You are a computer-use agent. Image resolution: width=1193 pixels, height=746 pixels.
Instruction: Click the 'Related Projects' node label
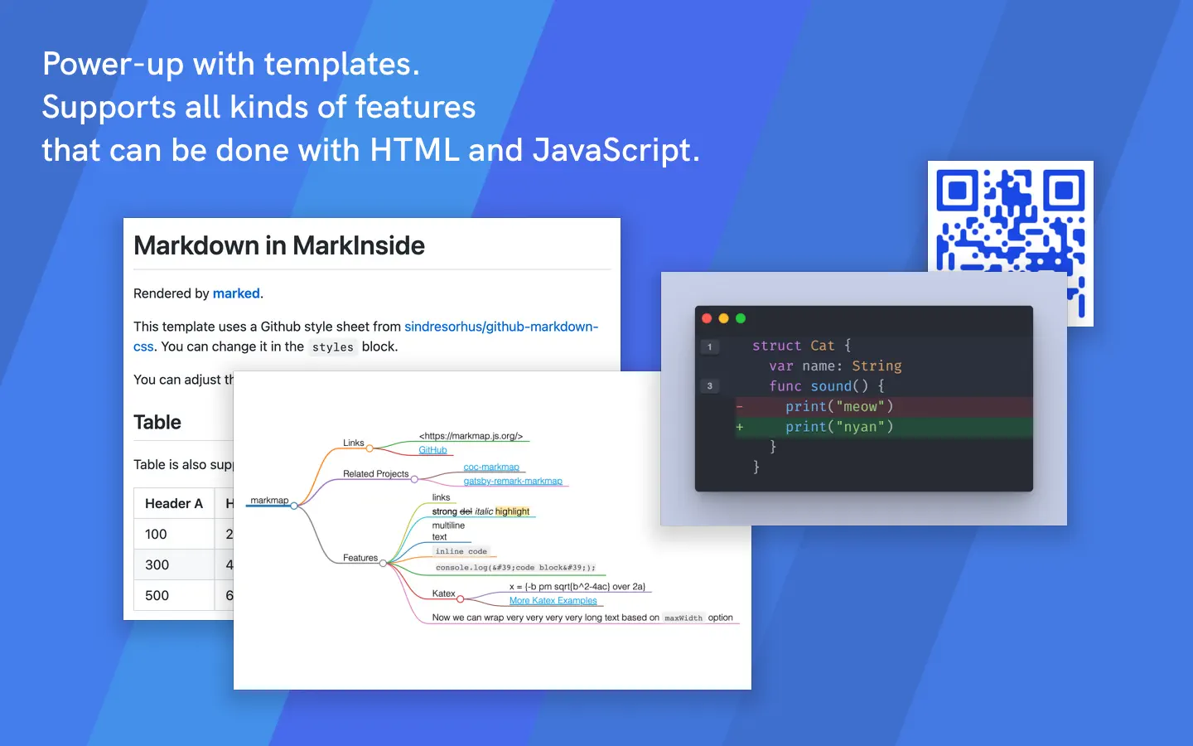(375, 474)
